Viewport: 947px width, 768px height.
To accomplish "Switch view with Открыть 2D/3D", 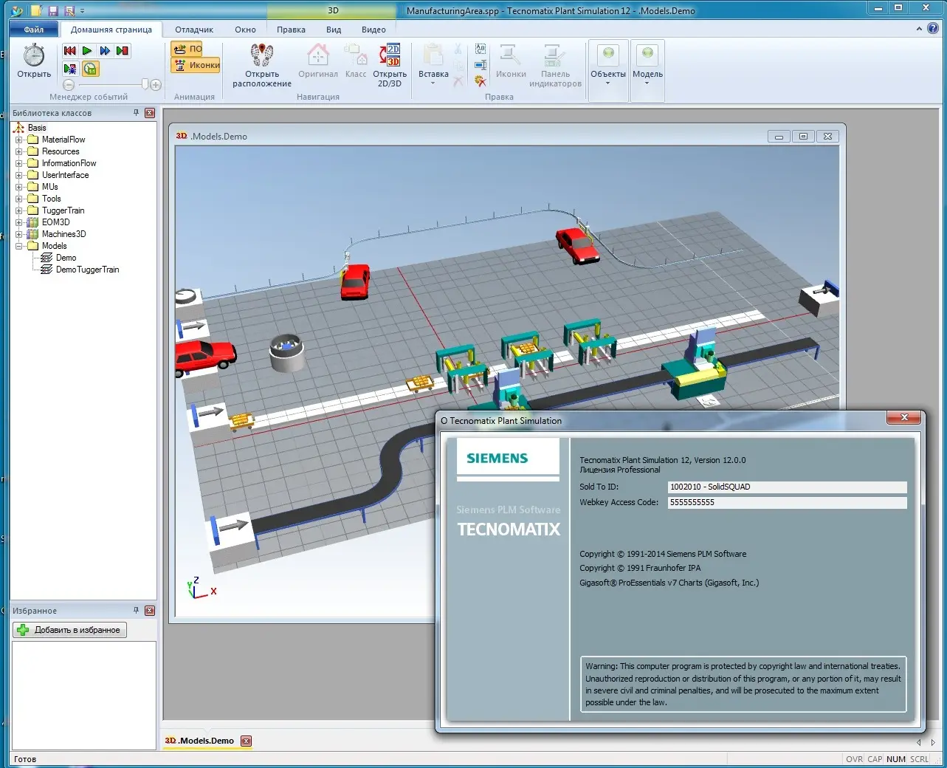I will [x=390, y=66].
